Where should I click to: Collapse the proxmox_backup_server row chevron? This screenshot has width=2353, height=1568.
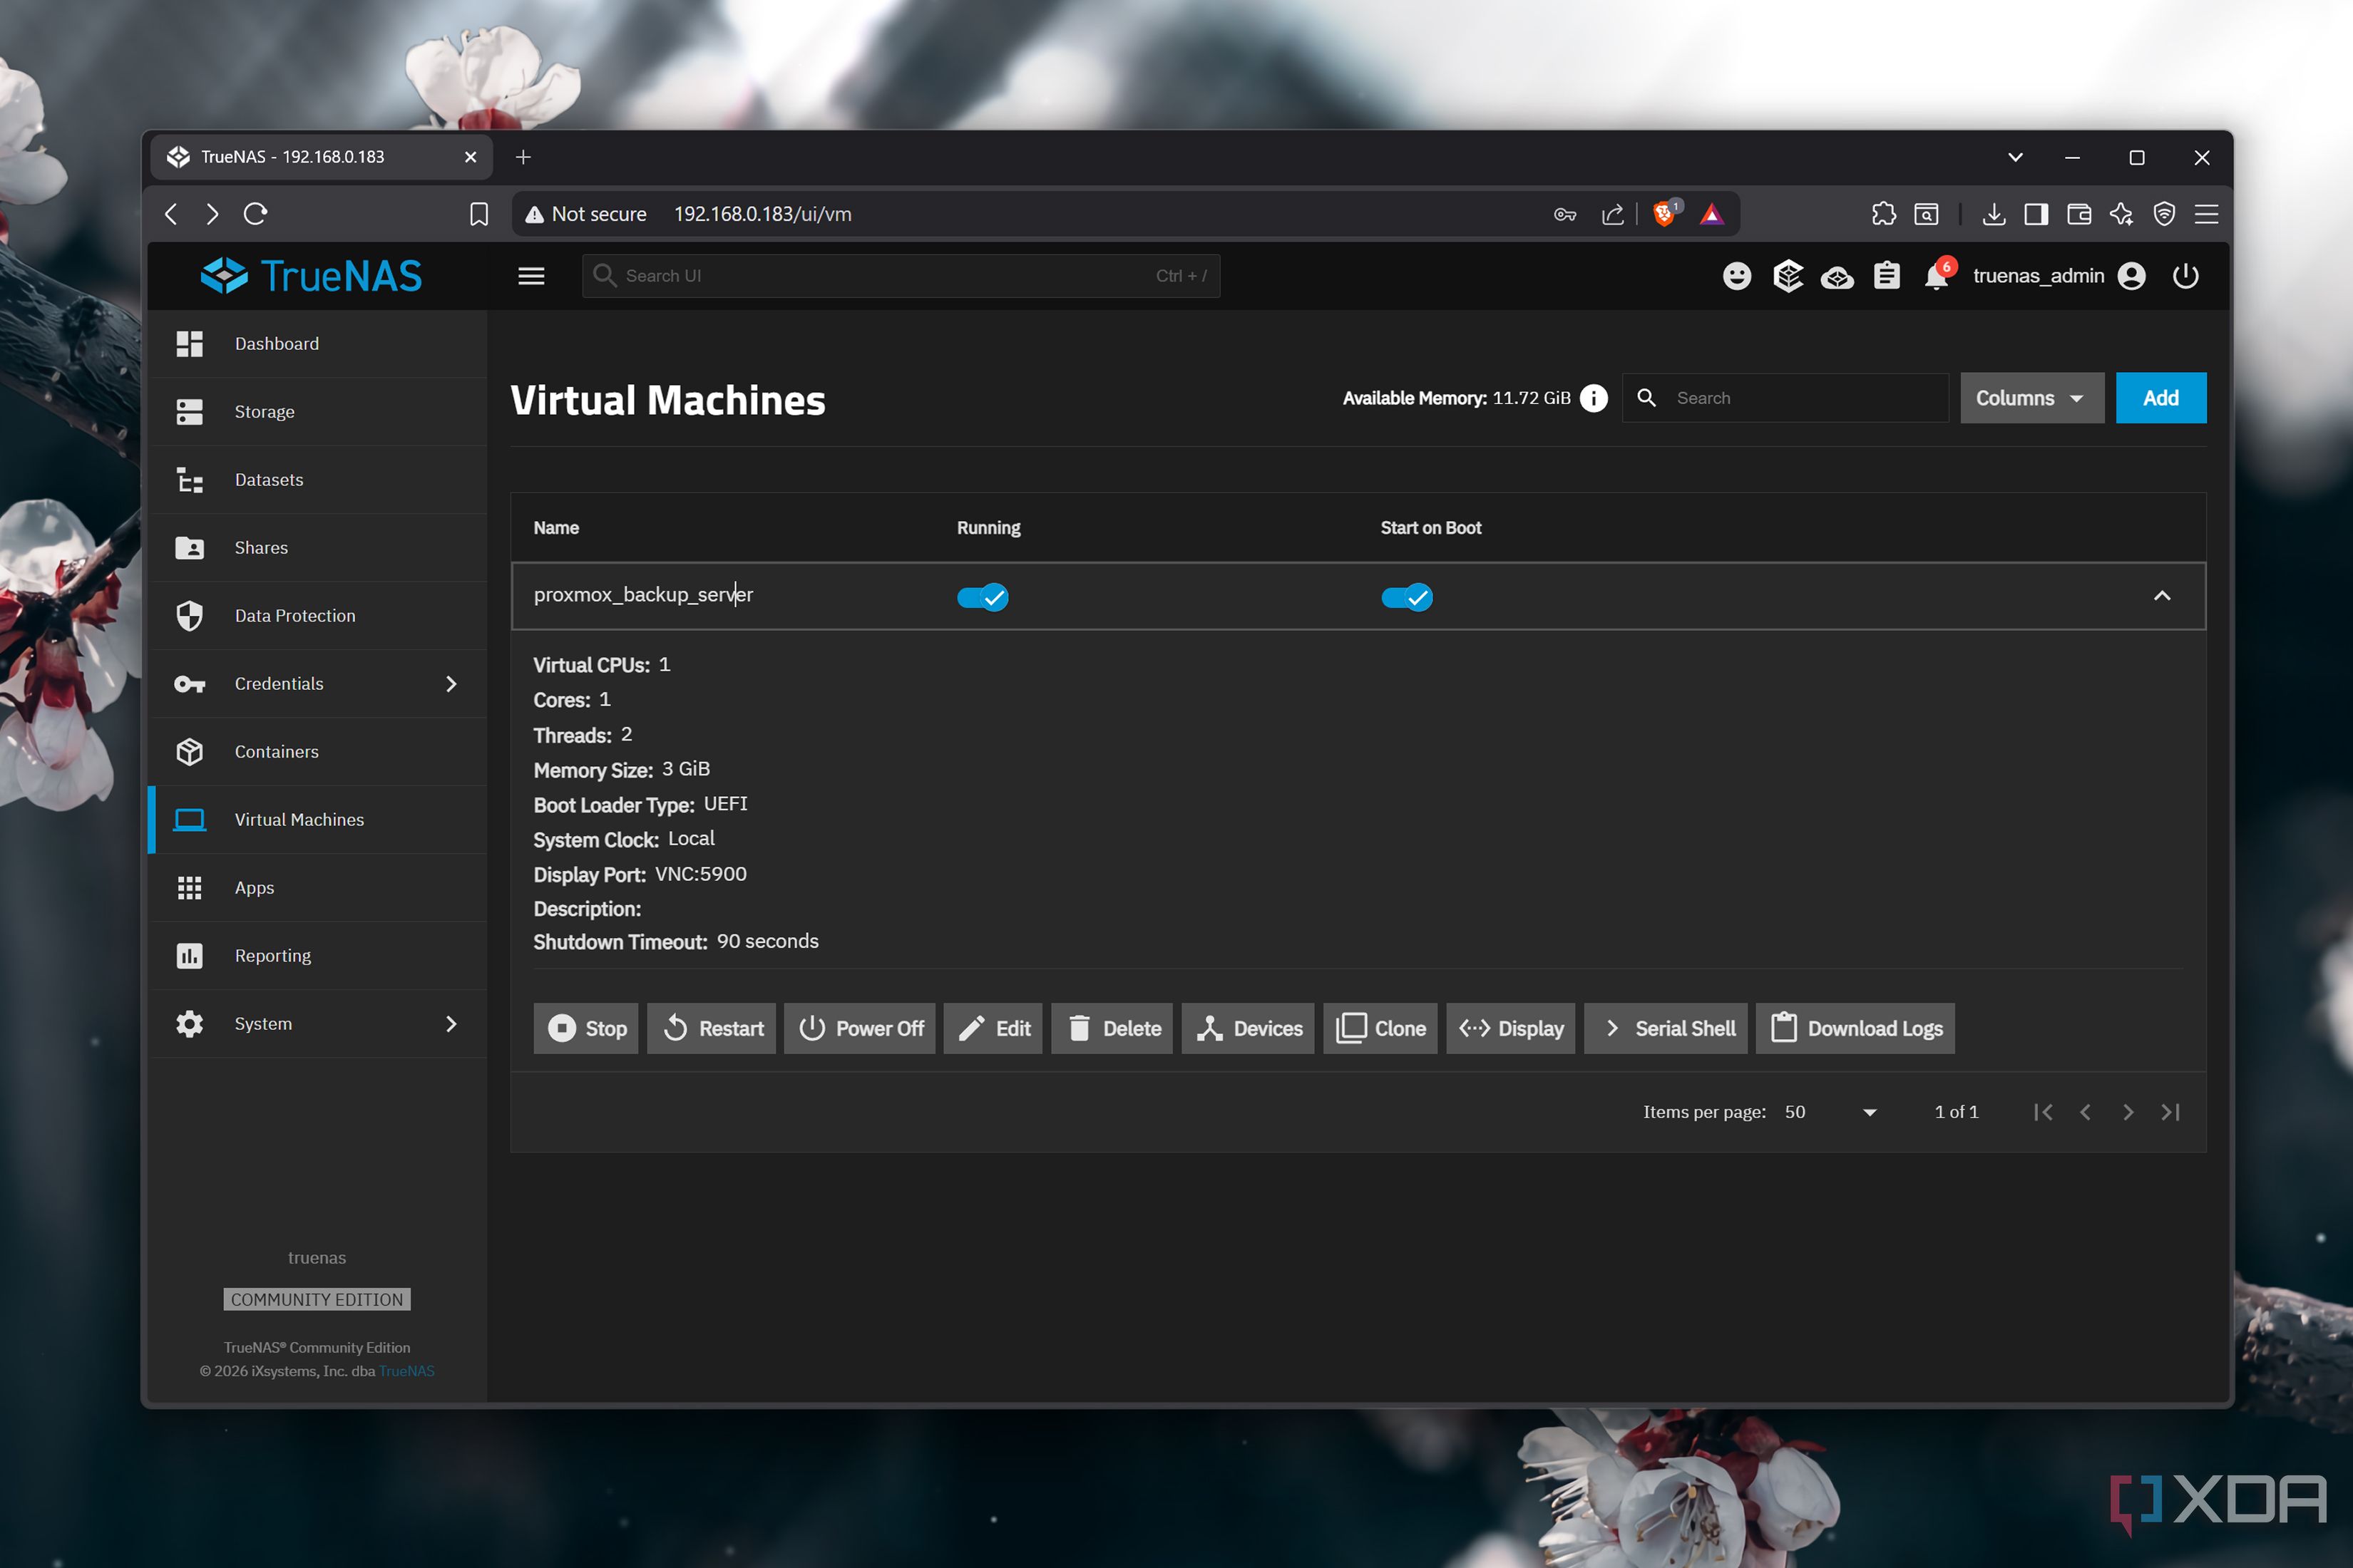2162,596
